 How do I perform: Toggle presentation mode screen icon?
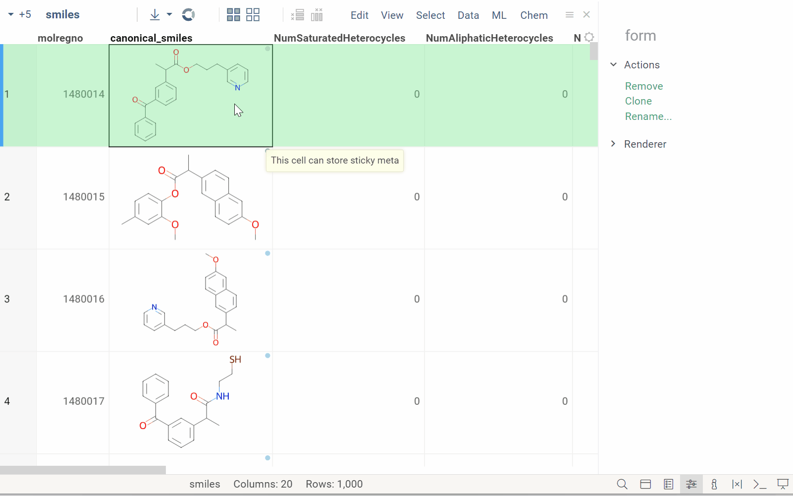coord(783,484)
